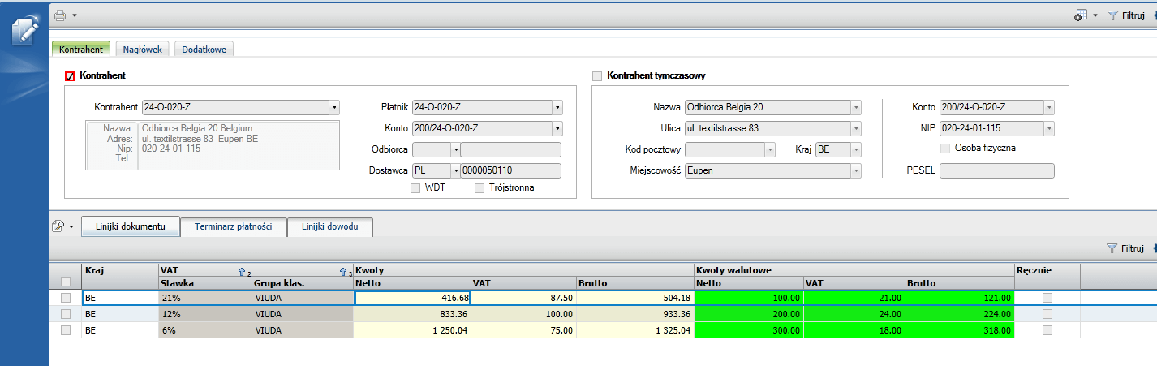Open the Kraj BE dropdown
1157x366 pixels.
click(x=856, y=149)
